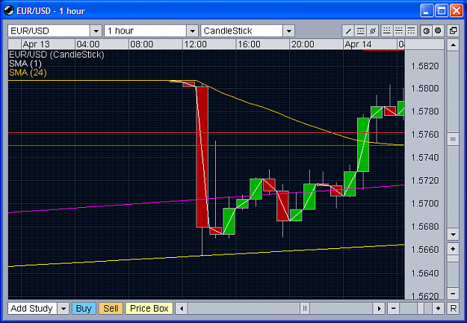Viewport: 467px width, 323px height.
Task: Click the horizontal scrollbar left arrow
Action: pos(181,308)
